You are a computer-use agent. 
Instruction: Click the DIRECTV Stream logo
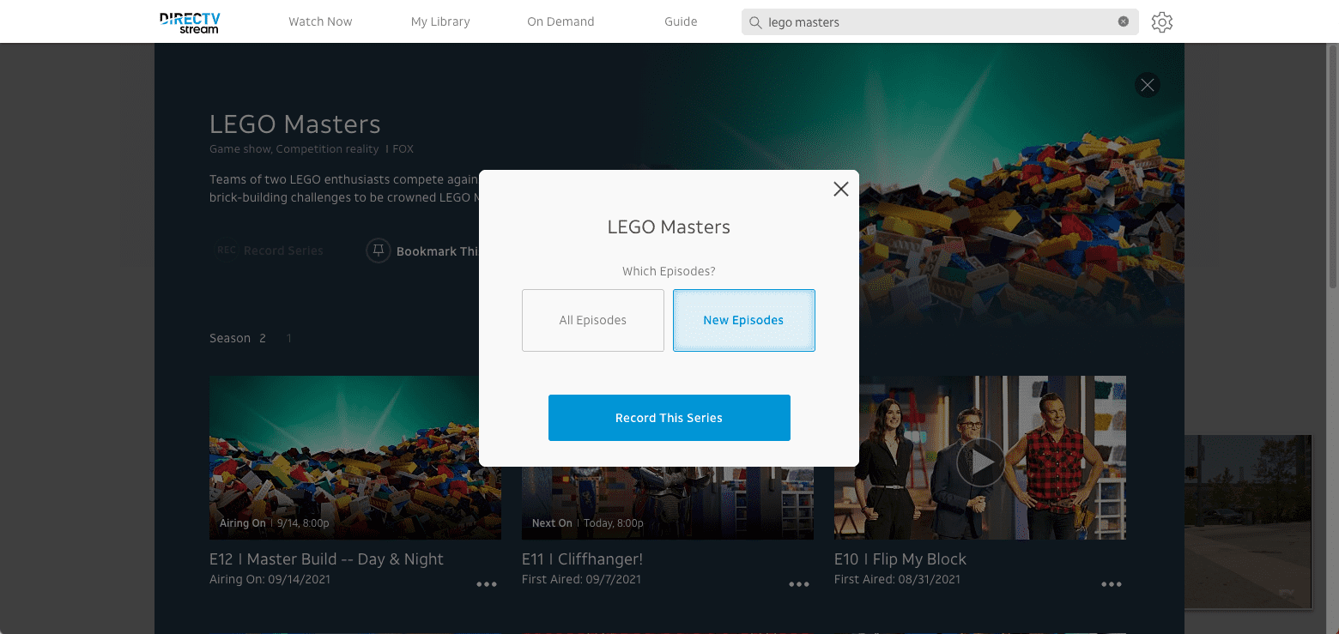pyautogui.click(x=189, y=23)
